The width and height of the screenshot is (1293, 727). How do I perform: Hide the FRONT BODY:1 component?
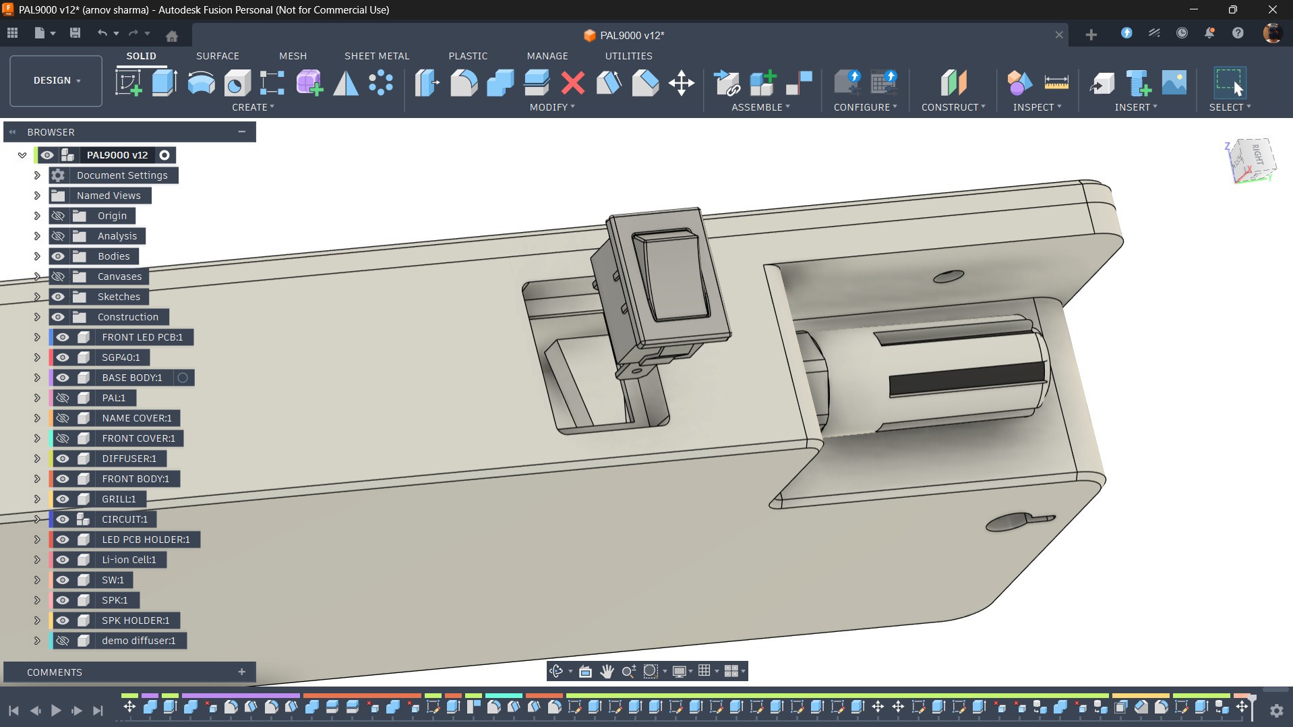(63, 479)
